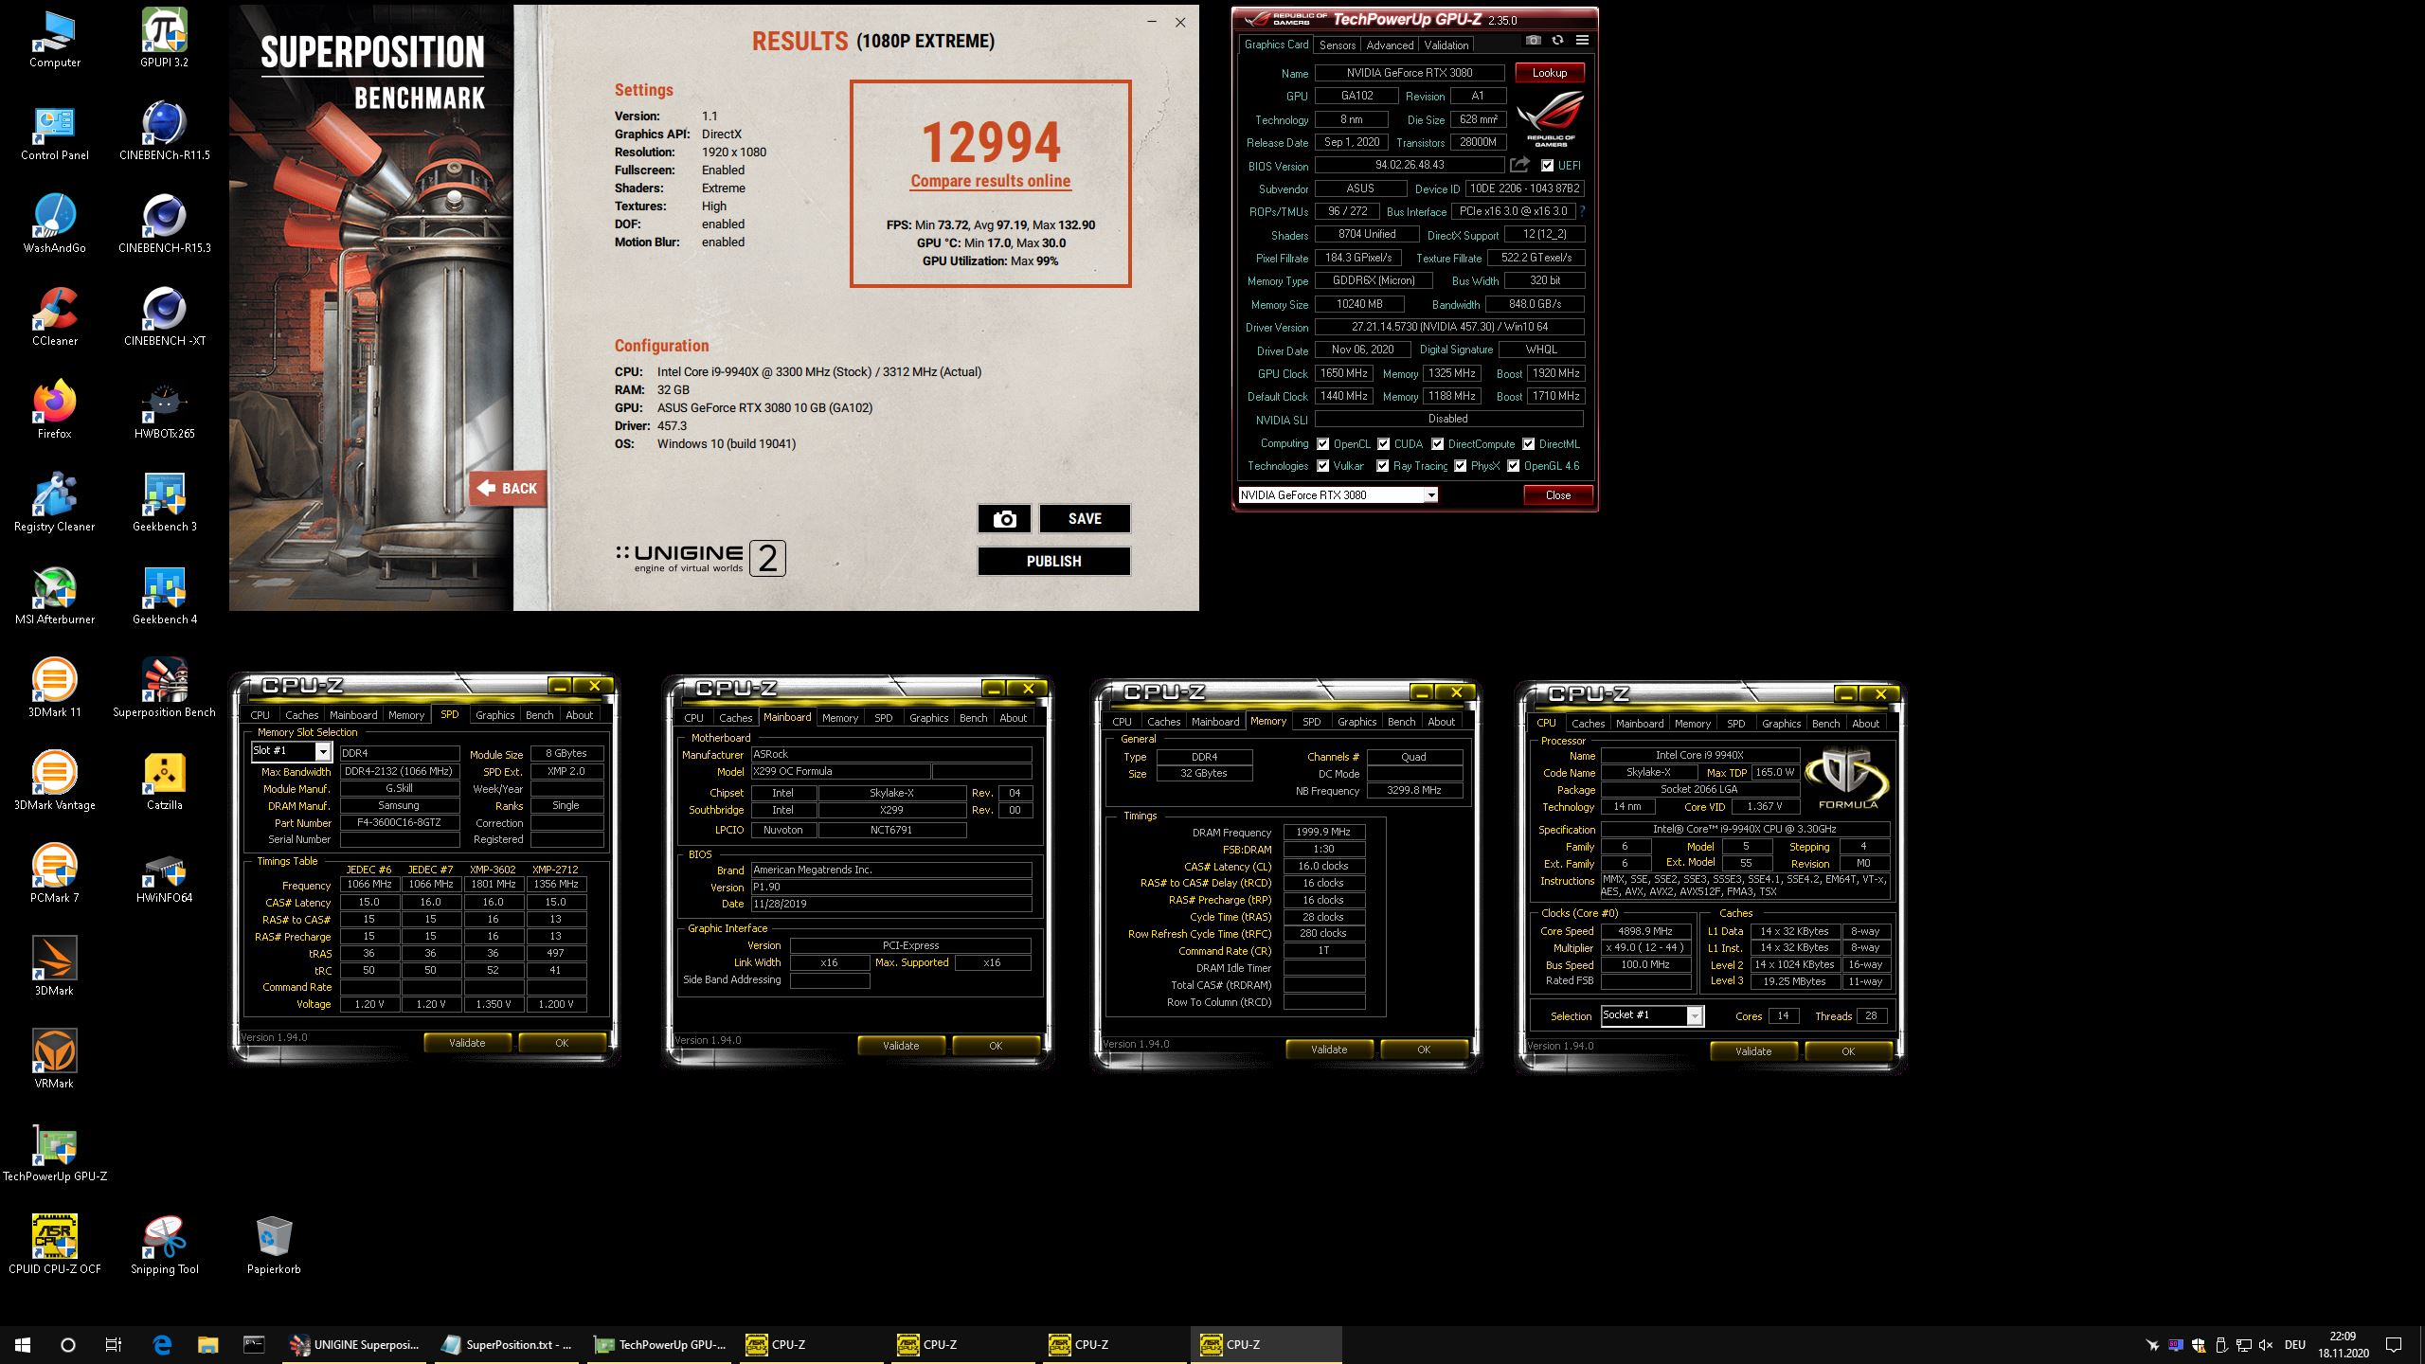Click GPU-Z screenshot camera icon
Image resolution: width=2425 pixels, height=1364 pixels.
click(x=1533, y=41)
